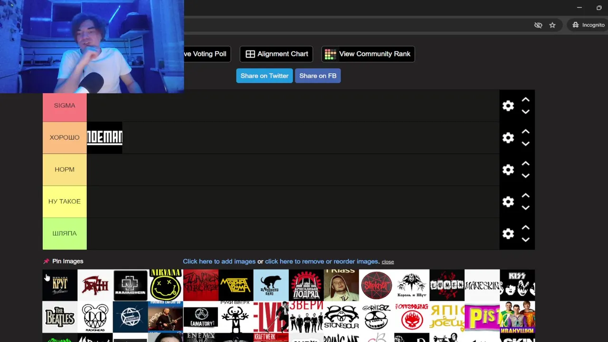The height and width of the screenshot is (342, 608).
Task: Open settings gear for НОРМ tier
Action: pos(508,170)
